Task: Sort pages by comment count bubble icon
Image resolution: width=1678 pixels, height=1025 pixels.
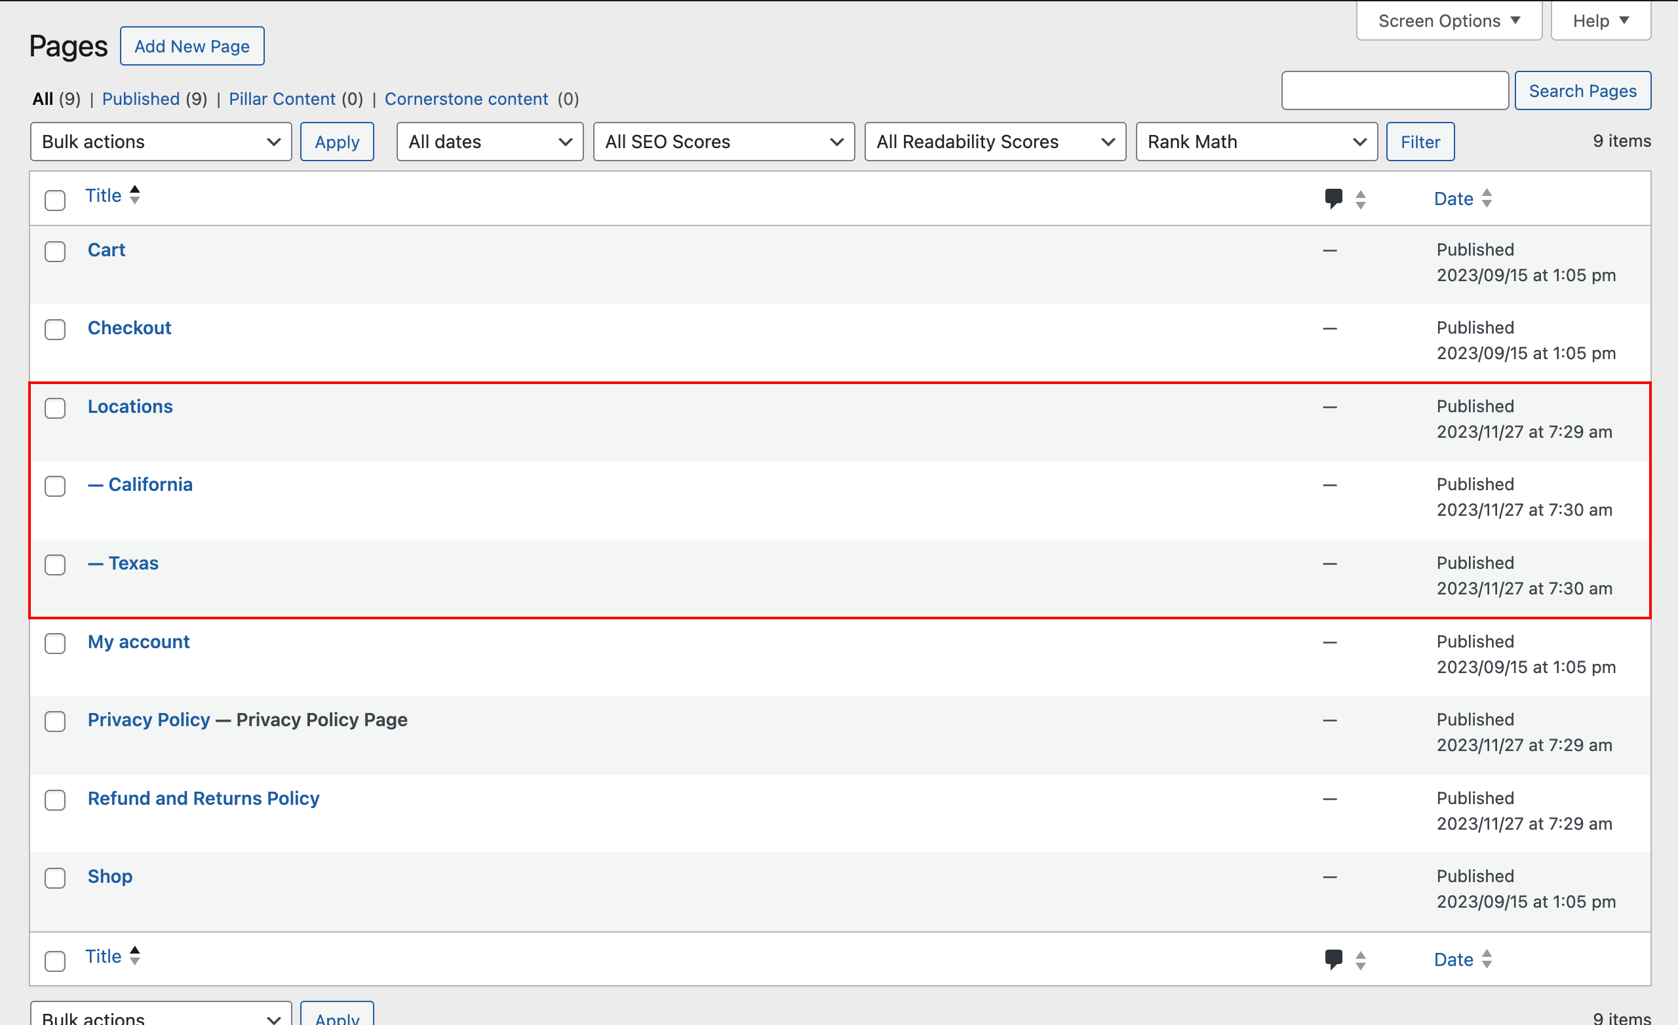Action: [1333, 198]
